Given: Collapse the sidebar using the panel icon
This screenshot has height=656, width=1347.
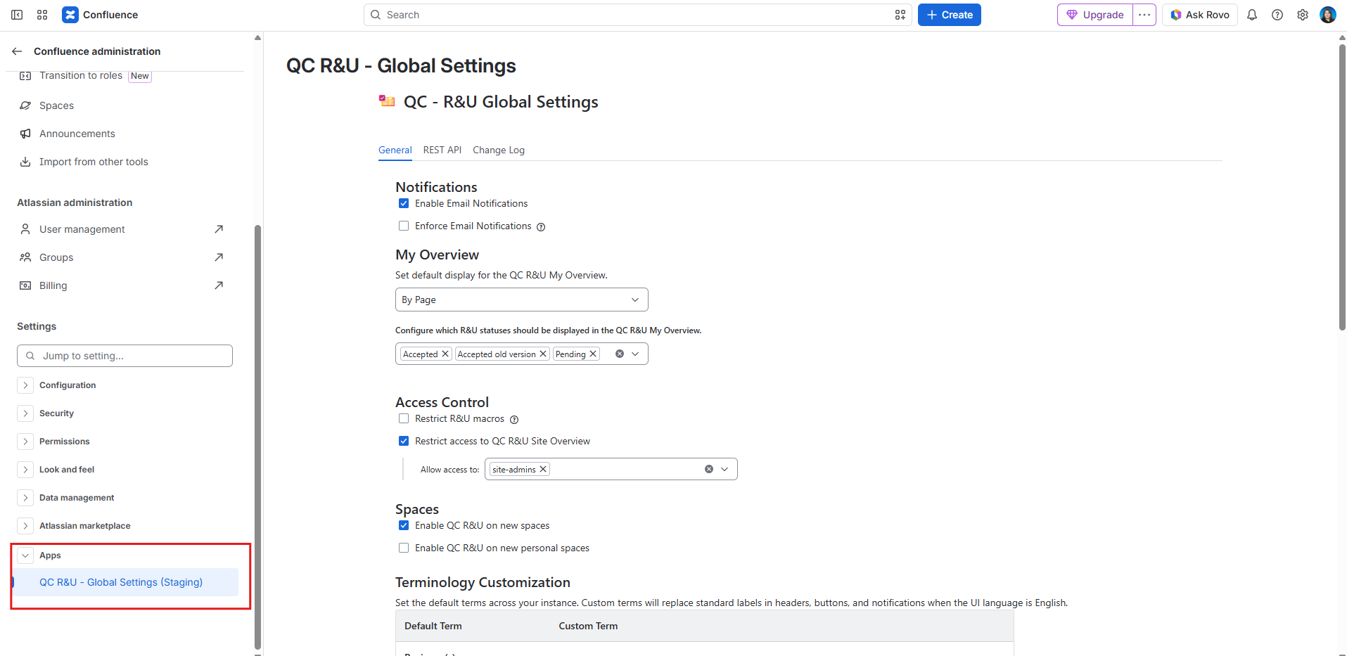Looking at the screenshot, I should tap(17, 15).
